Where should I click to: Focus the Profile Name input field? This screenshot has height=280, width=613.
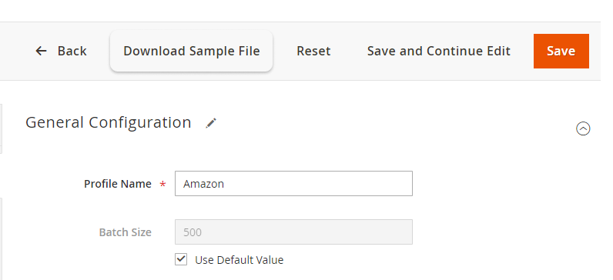point(293,184)
